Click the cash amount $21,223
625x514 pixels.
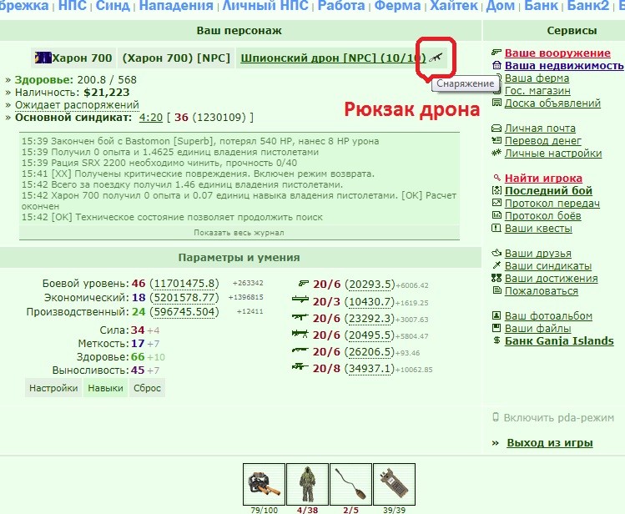pyautogui.click(x=107, y=93)
